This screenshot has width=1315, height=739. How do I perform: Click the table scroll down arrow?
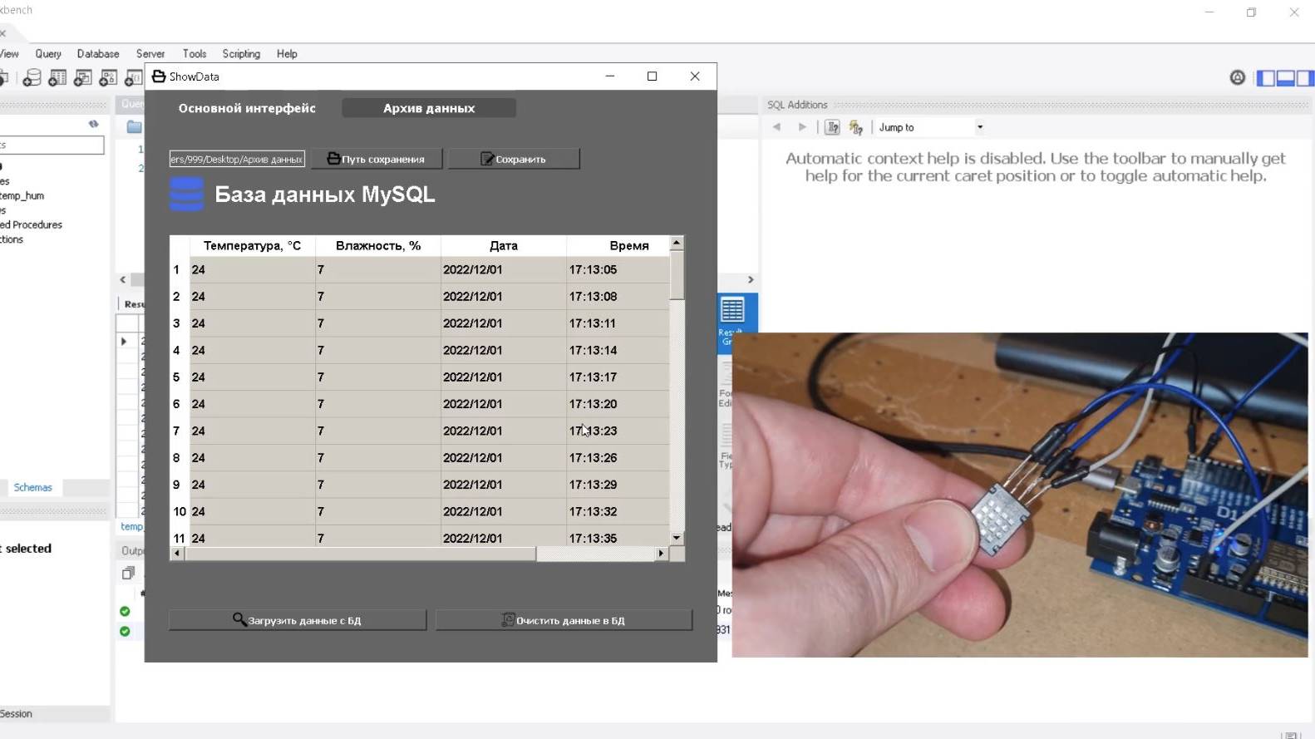[677, 539]
